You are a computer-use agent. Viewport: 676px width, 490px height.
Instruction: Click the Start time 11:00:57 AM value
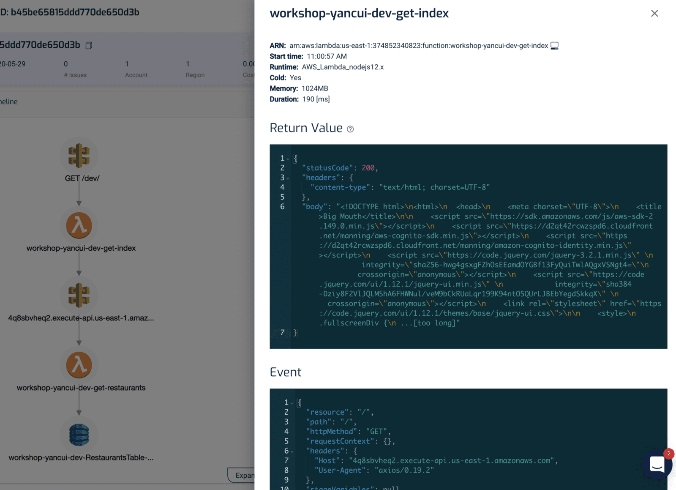pos(327,56)
